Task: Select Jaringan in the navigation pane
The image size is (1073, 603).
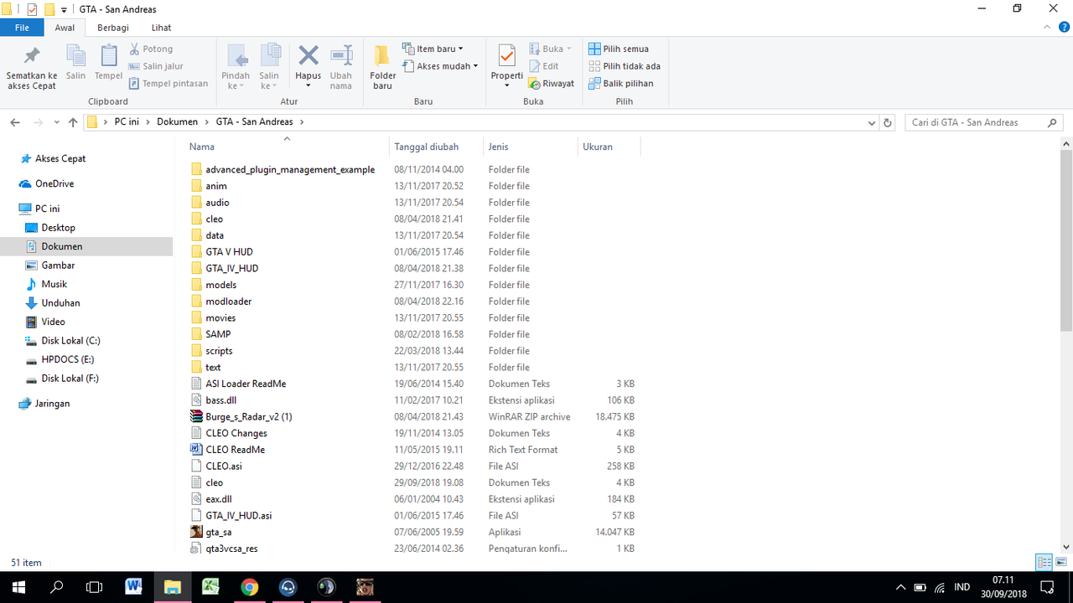Action: point(53,404)
